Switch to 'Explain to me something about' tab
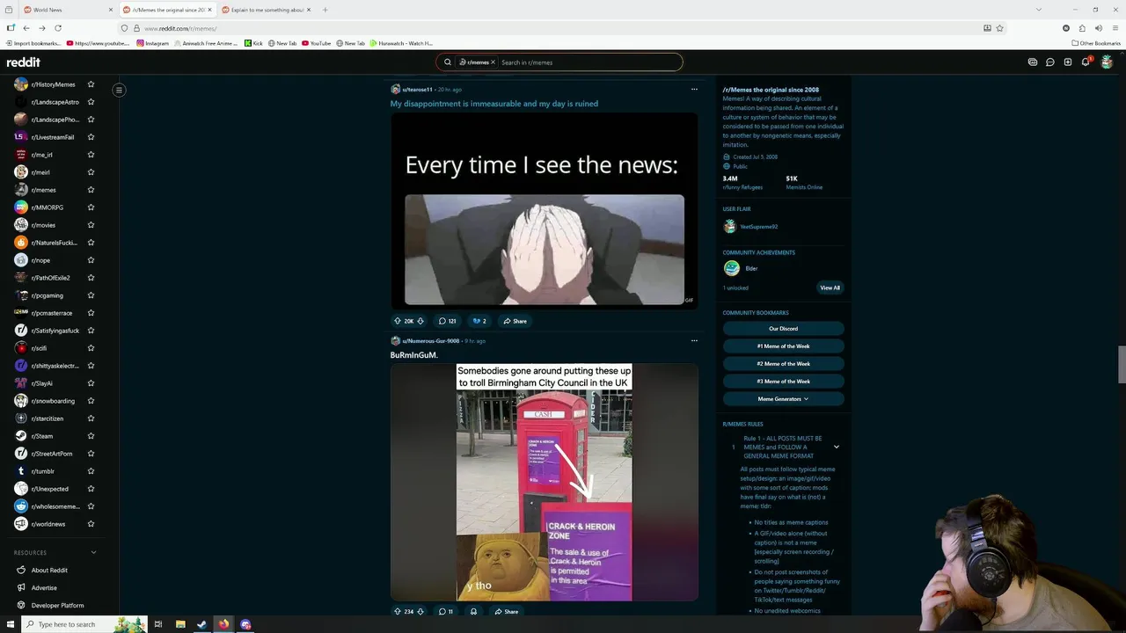Screen dimensions: 1126x633 coord(267,10)
